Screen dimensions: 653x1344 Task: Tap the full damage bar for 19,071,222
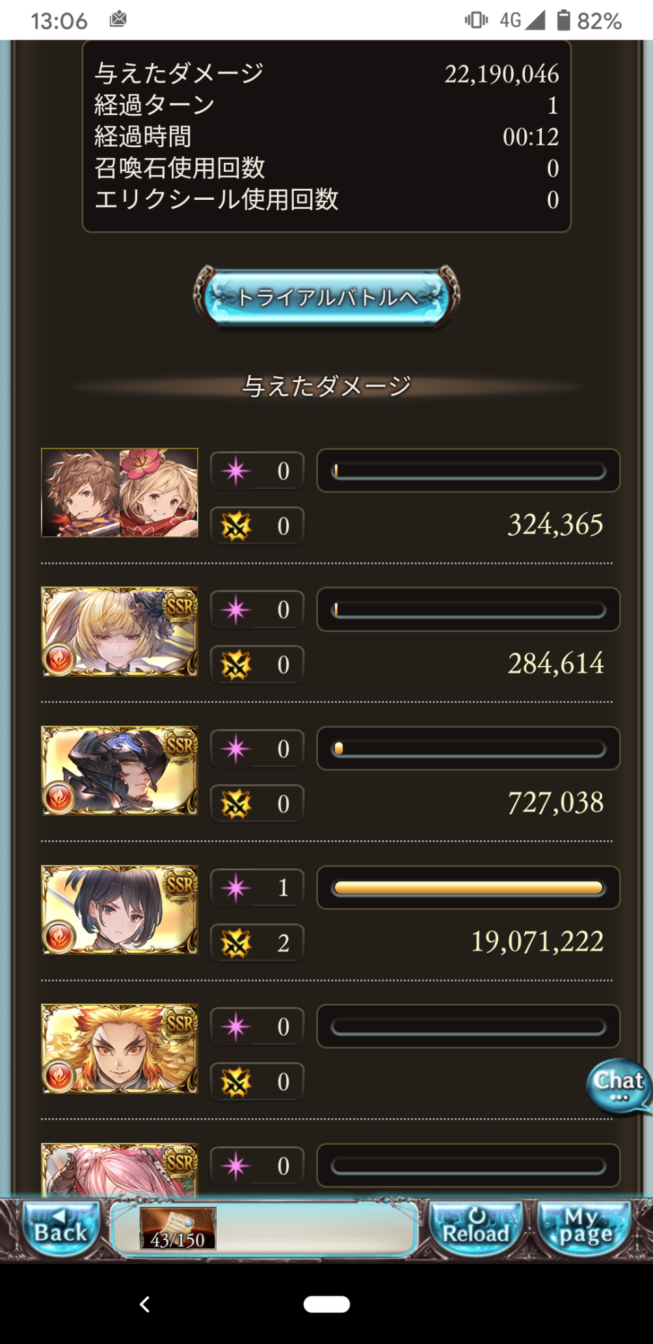pyautogui.click(x=468, y=888)
